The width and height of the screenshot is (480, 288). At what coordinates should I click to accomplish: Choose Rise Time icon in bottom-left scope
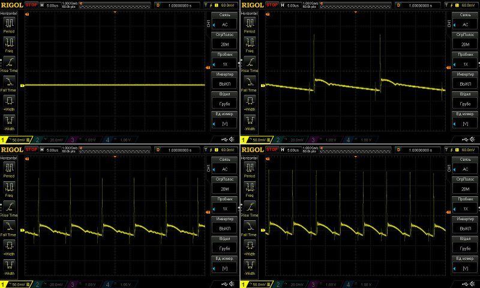(9, 207)
